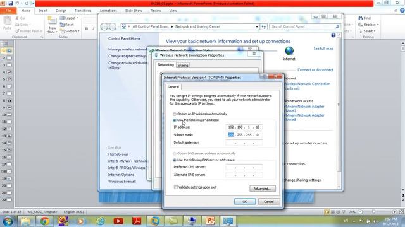
Task: Select slide 5 thumbnail
Action: coord(9,79)
